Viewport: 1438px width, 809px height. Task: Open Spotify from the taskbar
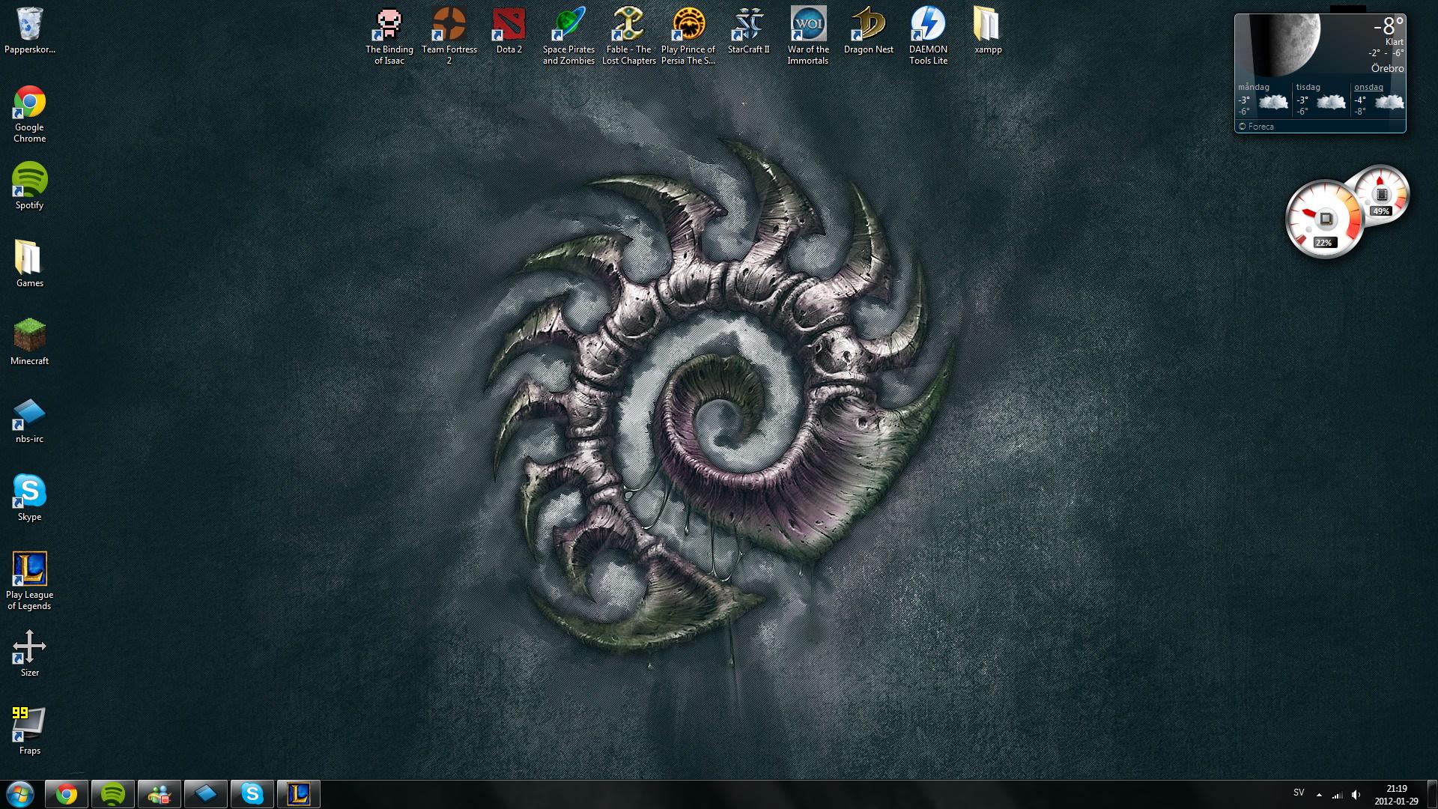113,794
